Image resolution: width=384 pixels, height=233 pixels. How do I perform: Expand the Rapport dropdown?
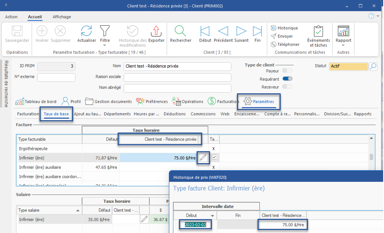343,45
